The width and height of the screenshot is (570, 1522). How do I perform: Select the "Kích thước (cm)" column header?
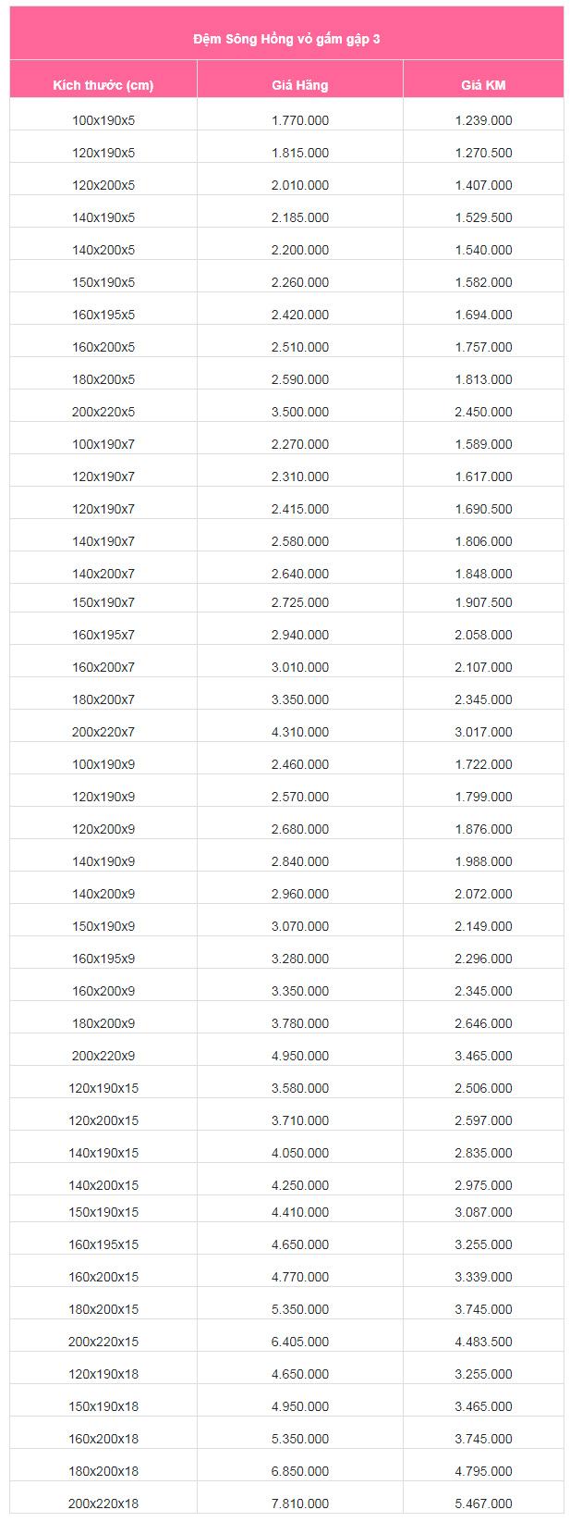pyautogui.click(x=103, y=85)
